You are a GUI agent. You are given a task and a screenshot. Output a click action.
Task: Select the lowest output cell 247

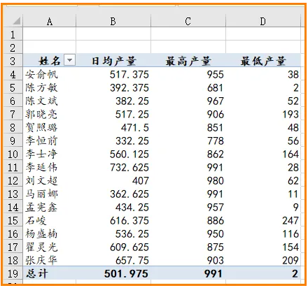pyautogui.click(x=263, y=220)
